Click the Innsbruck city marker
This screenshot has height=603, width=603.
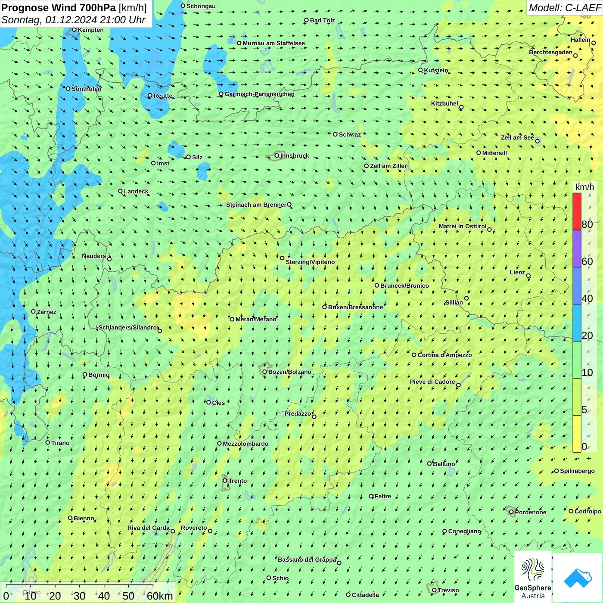(277, 155)
